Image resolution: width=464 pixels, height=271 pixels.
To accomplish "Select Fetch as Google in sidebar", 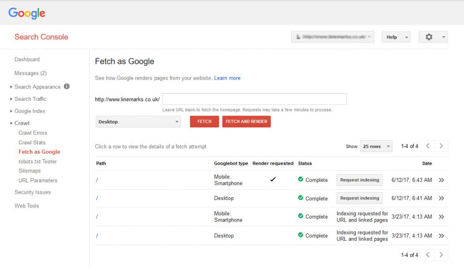I will pyautogui.click(x=39, y=152).
